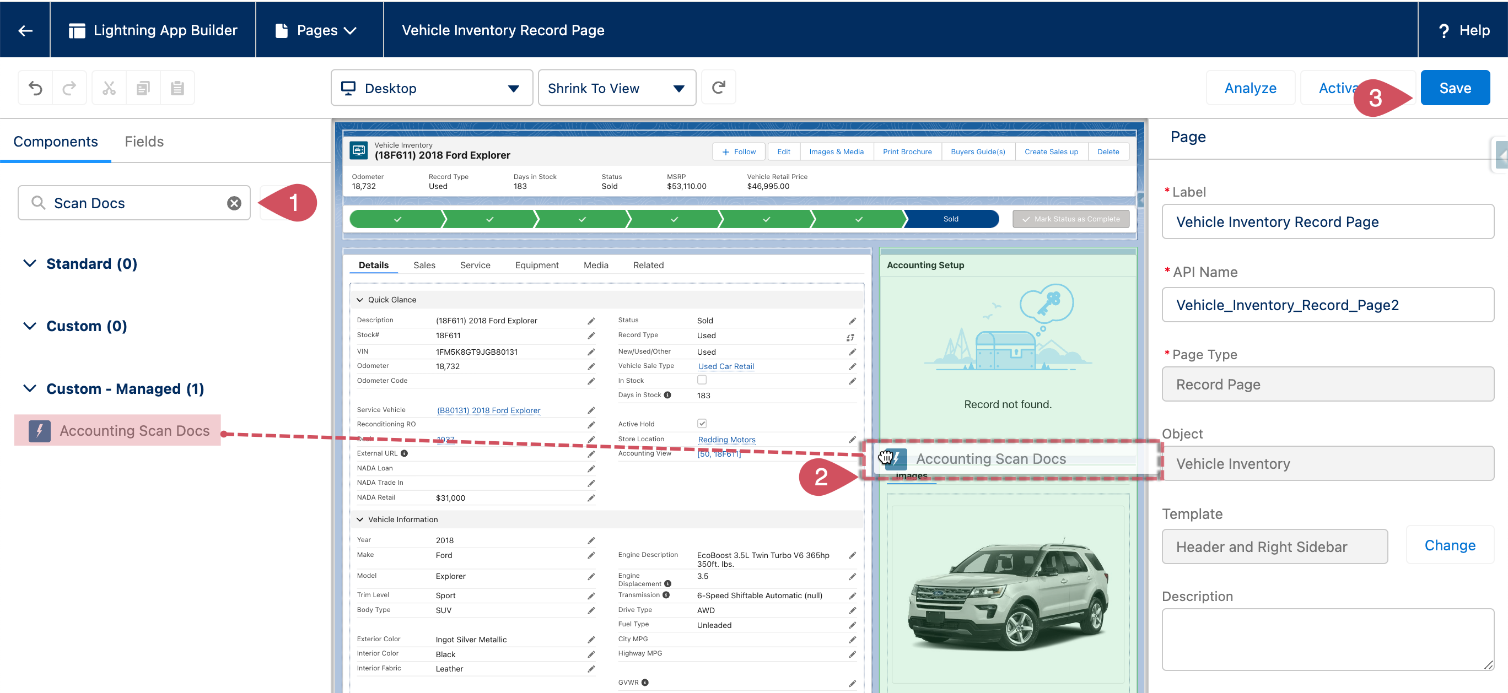The height and width of the screenshot is (693, 1508).
Task: Collapse the Standard (0) section
Action: 29,263
